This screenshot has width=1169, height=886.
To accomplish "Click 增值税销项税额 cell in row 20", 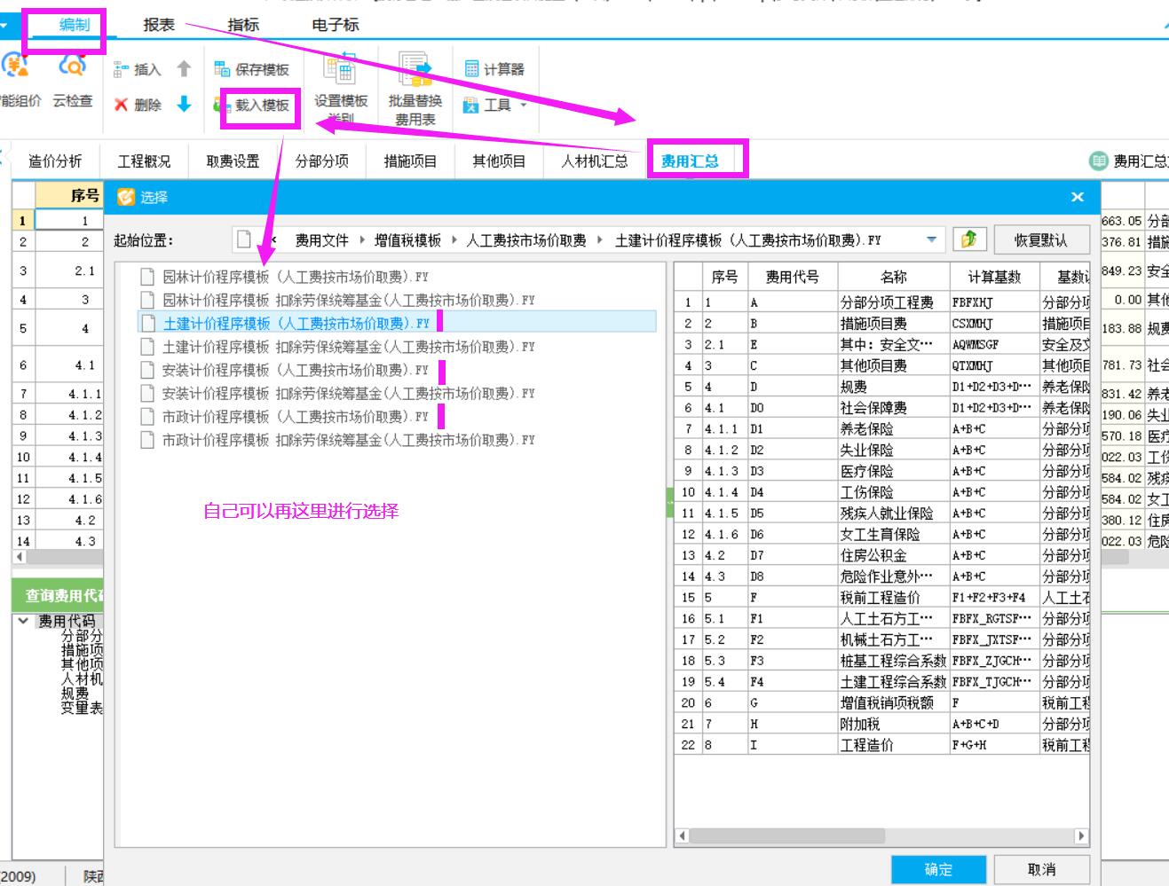I will (x=893, y=702).
